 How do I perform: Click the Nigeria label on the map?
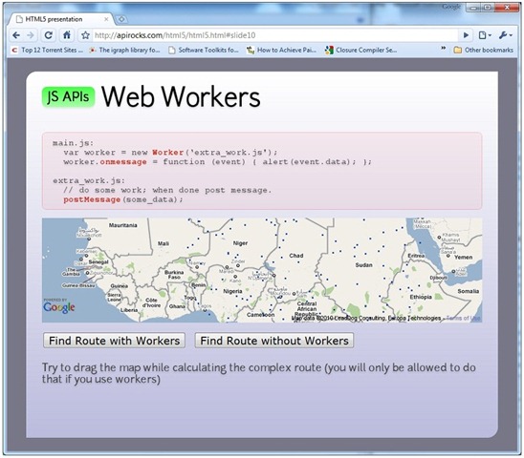coord(232,291)
